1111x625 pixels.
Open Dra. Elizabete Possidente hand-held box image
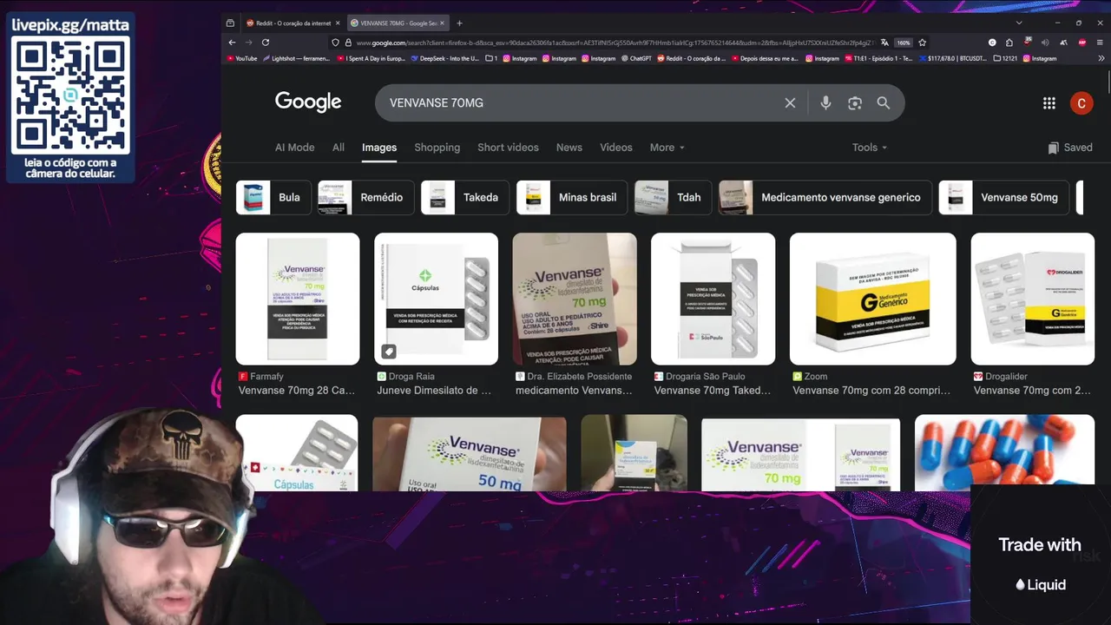(575, 299)
